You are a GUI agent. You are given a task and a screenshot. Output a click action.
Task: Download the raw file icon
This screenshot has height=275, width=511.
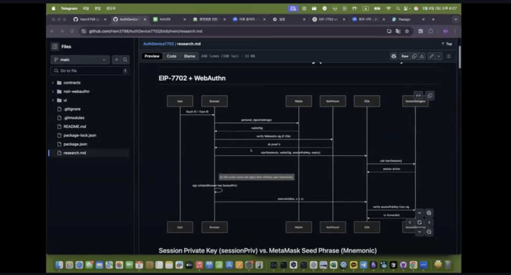coord(422,56)
